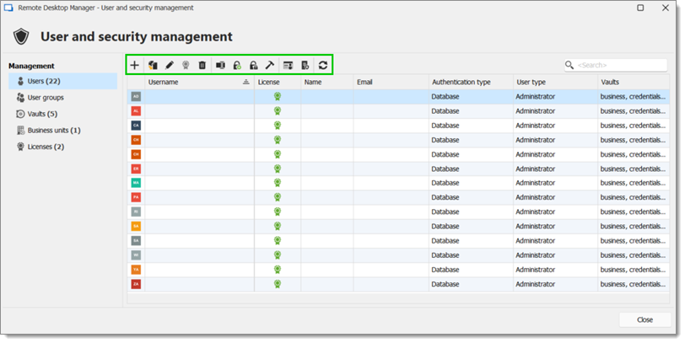Open Users (22) in Management
The image size is (685, 343).
pos(63,81)
